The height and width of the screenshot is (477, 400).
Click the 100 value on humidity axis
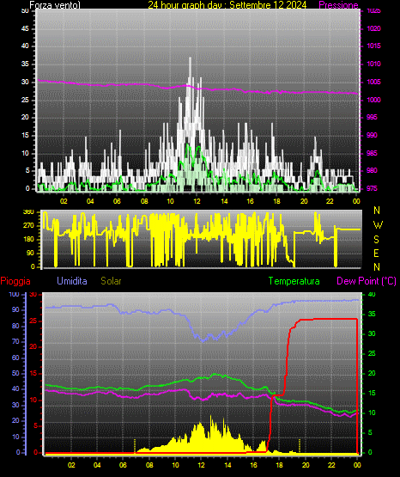tap(14, 295)
